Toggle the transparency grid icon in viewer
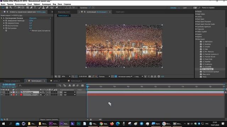 tap(116, 77)
